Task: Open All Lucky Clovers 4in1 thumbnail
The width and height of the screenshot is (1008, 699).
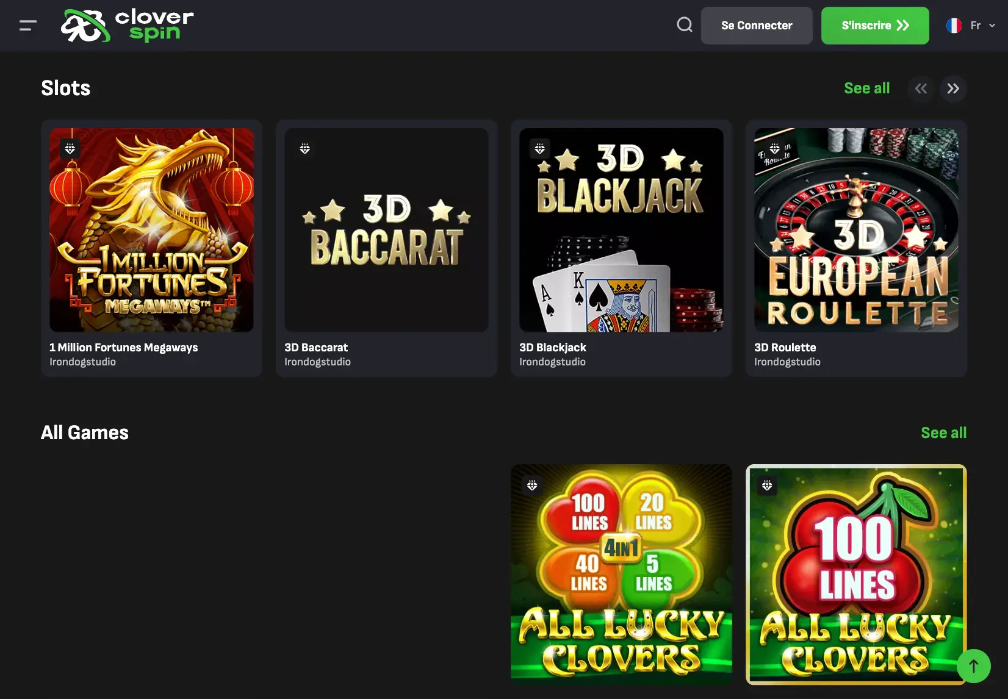Action: (621, 575)
